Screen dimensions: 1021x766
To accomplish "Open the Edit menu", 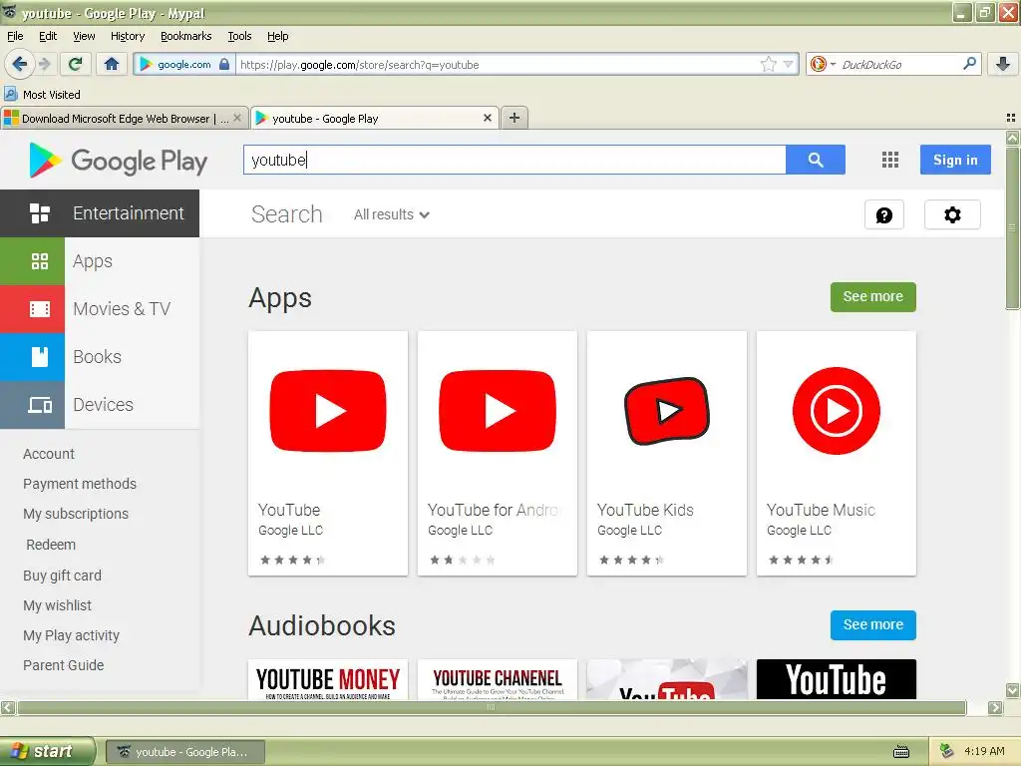I will 48,36.
